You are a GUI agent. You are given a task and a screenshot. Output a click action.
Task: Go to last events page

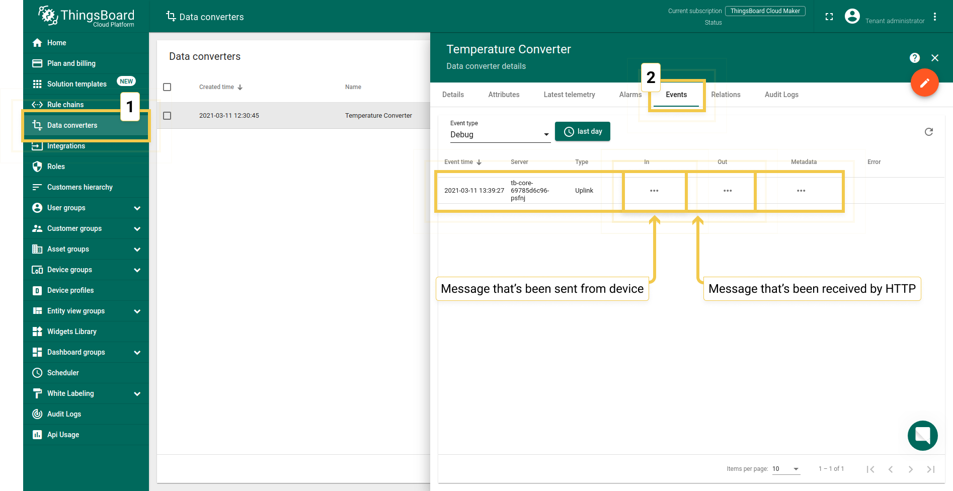[931, 469]
